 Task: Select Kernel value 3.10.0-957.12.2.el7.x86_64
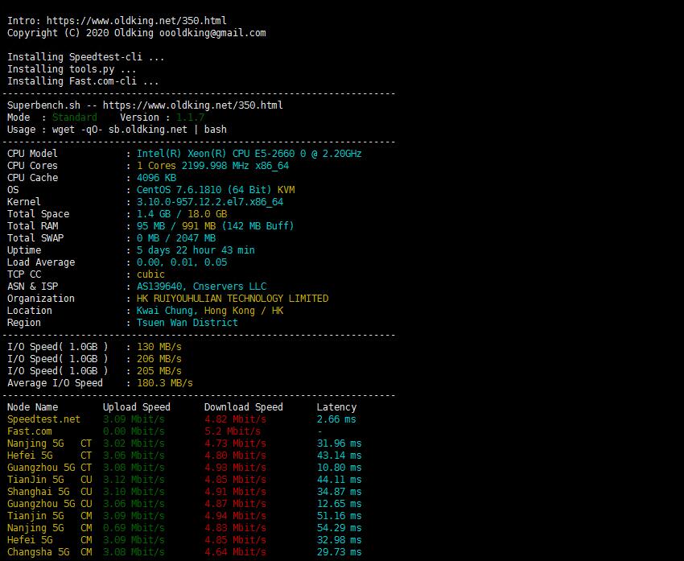click(210, 202)
